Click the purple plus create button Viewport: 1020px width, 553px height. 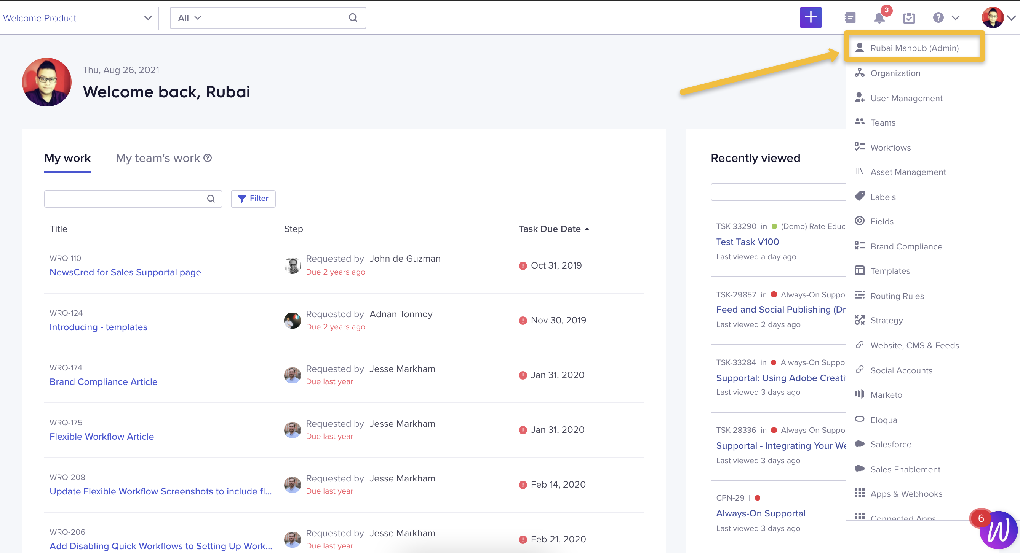811,17
